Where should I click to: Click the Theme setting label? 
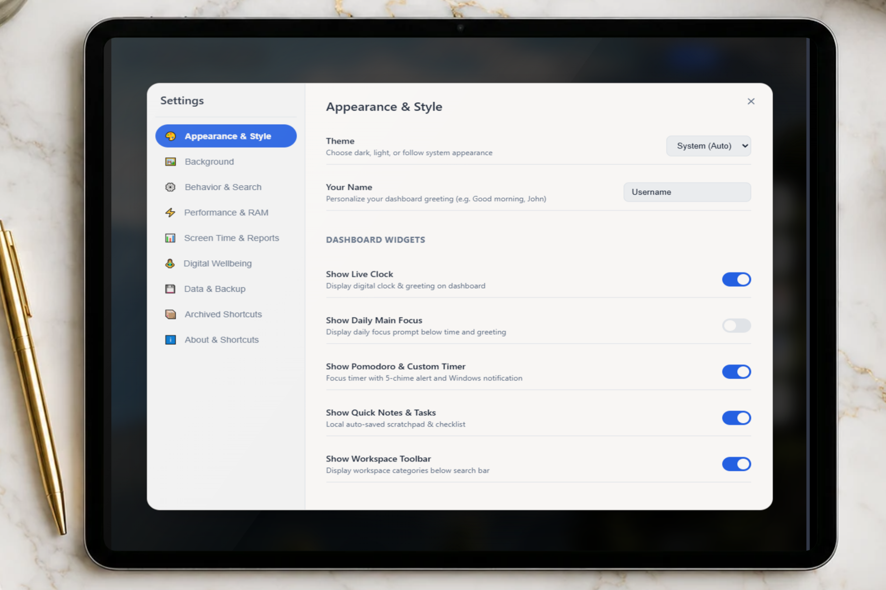(340, 141)
